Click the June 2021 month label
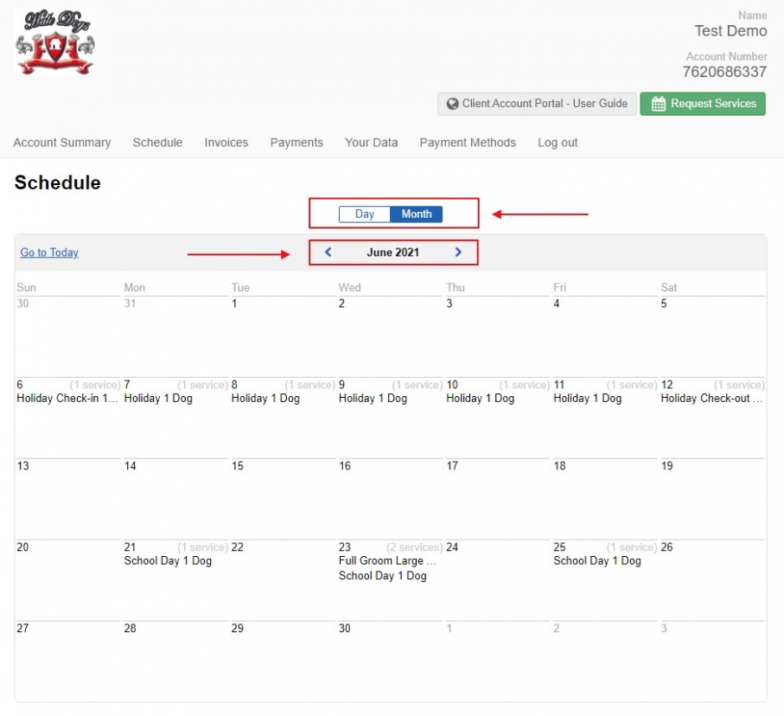Viewport: 784px width, 716px height. pyautogui.click(x=393, y=253)
